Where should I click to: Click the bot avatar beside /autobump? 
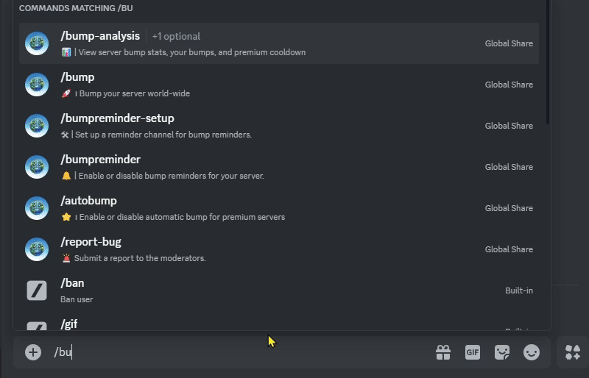[37, 208]
